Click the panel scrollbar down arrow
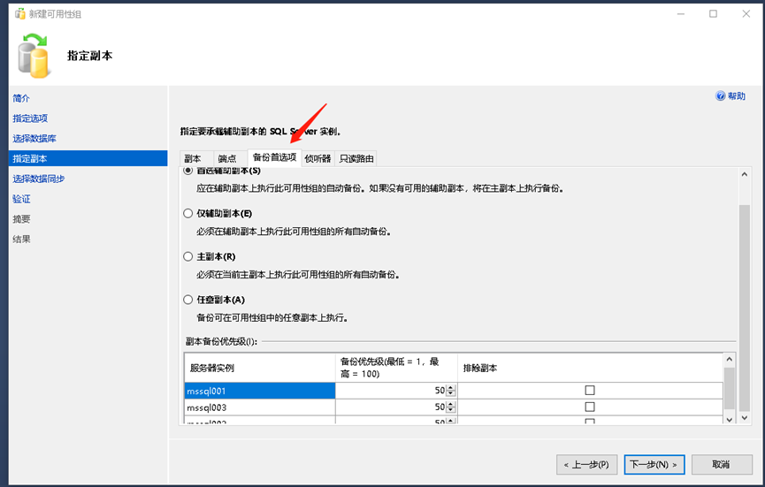 click(744, 418)
